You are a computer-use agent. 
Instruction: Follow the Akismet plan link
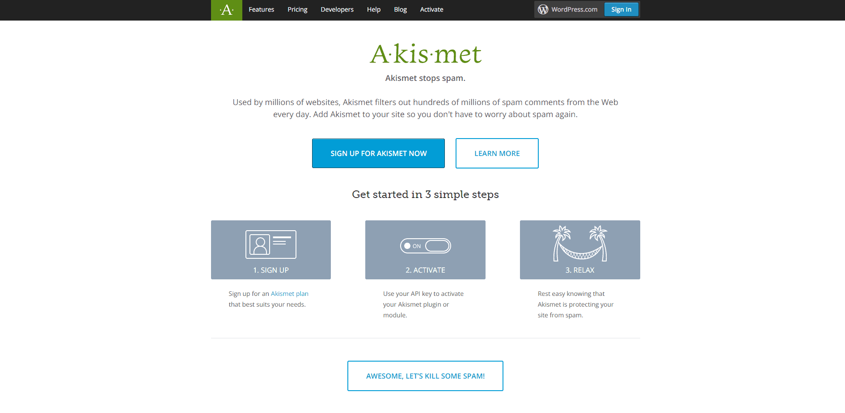(x=290, y=294)
